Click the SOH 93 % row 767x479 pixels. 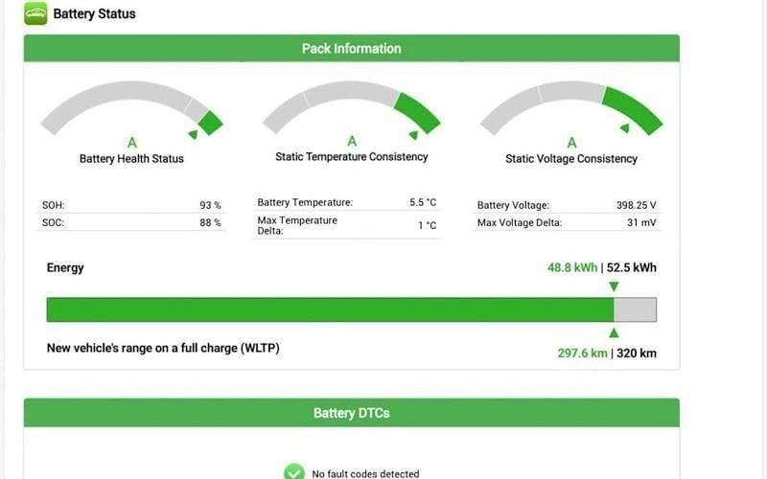[131, 205]
